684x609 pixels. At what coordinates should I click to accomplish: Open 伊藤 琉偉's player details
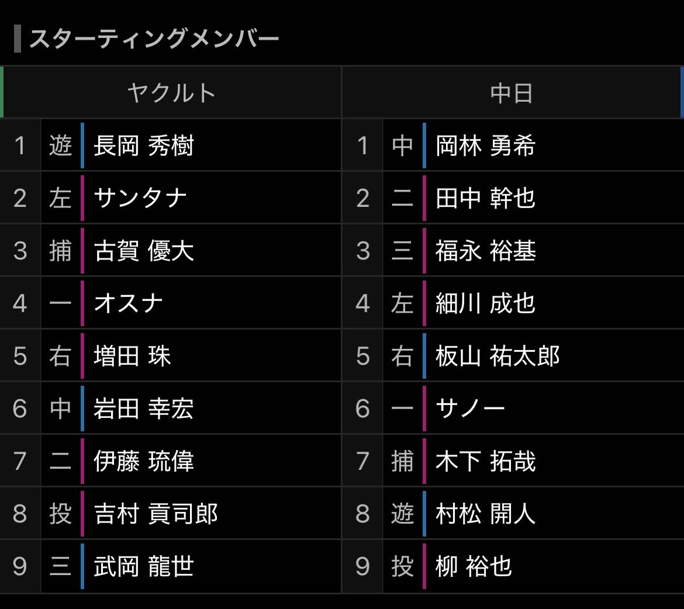pyautogui.click(x=144, y=461)
